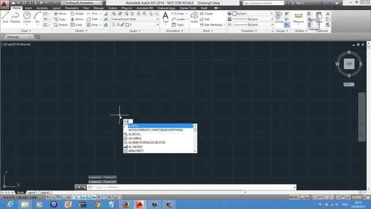371x209 pixels.
Task: Click the Linear dimension tool
Action: click(x=178, y=14)
